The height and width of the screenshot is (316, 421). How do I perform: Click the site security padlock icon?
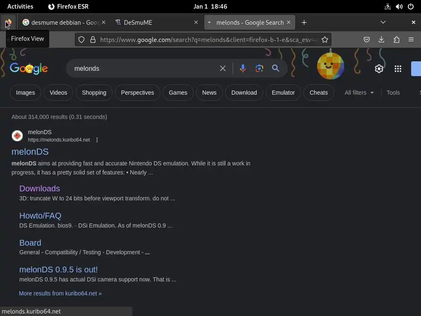coord(93,40)
